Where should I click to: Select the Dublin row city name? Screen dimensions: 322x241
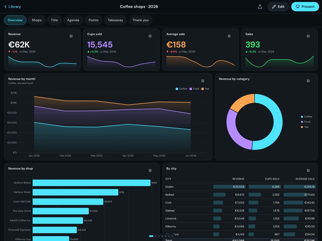point(169,187)
